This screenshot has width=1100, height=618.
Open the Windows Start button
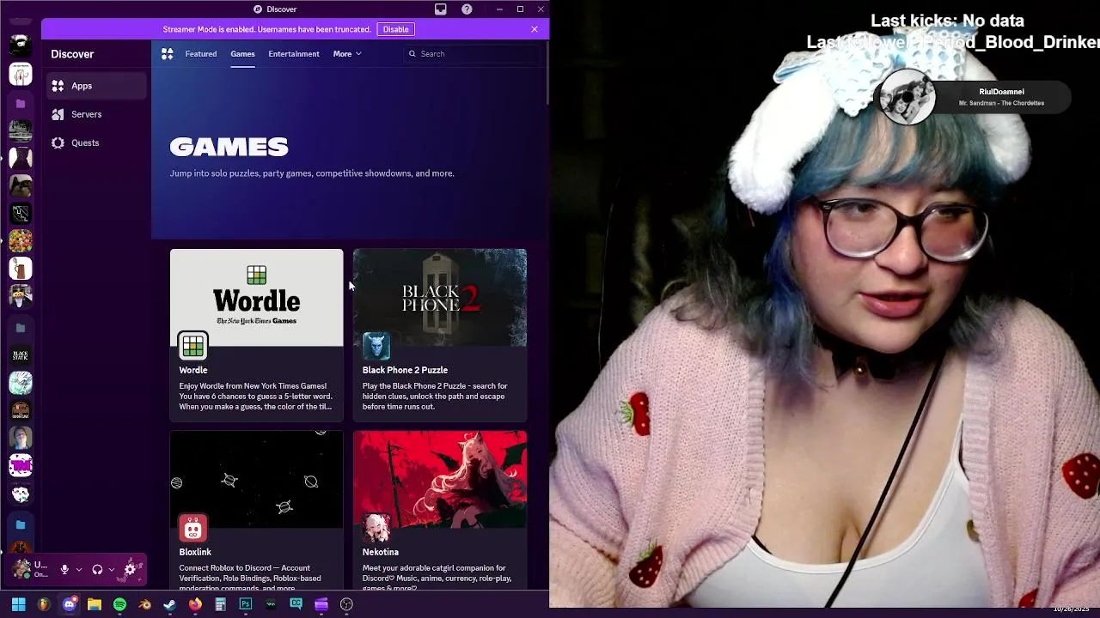pos(18,604)
